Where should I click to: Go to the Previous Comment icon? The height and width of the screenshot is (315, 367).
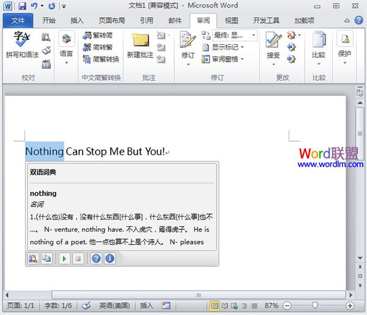tap(161, 47)
